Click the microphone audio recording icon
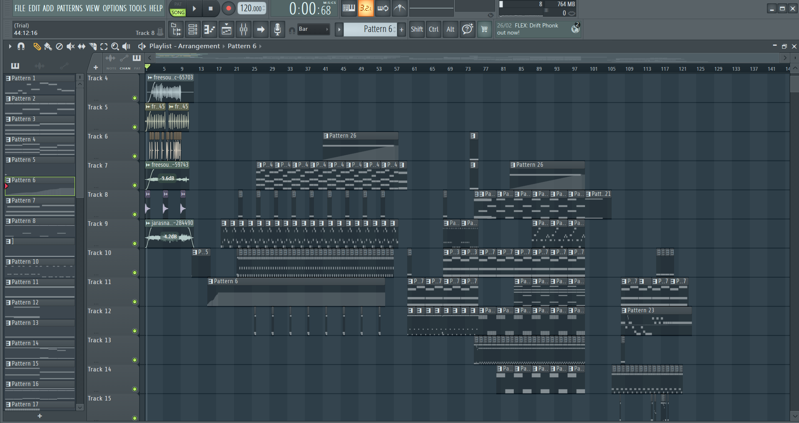 [x=277, y=30]
